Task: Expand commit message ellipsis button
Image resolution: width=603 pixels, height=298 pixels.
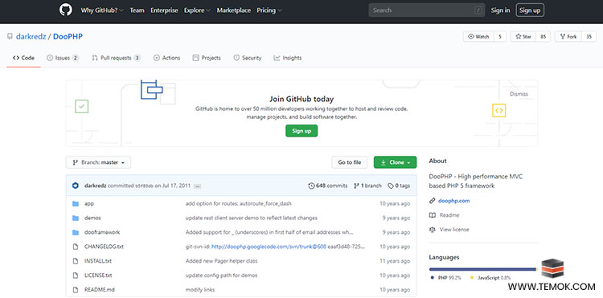Action: (x=197, y=186)
